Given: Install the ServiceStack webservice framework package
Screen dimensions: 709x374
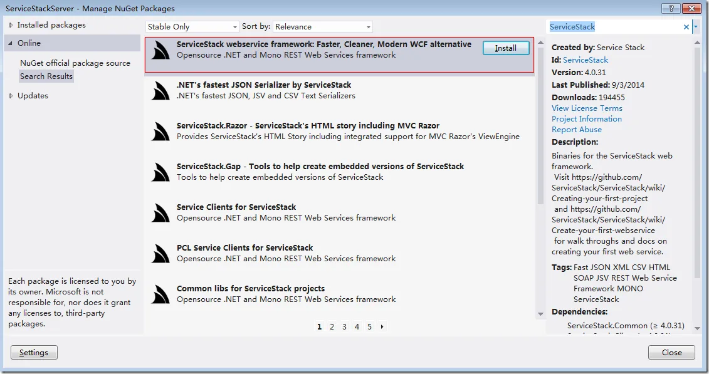Looking at the screenshot, I should (x=505, y=48).
